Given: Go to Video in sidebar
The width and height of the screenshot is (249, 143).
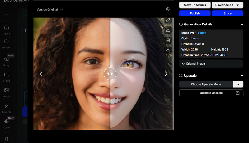Looking at the screenshot, I should [6, 74].
